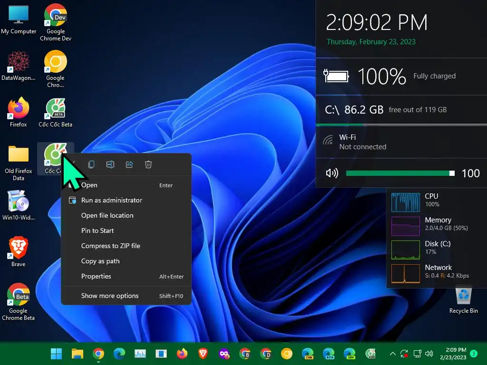The height and width of the screenshot is (365, 487).
Task: Open Microsoft Edge from taskbar
Action: (119, 354)
